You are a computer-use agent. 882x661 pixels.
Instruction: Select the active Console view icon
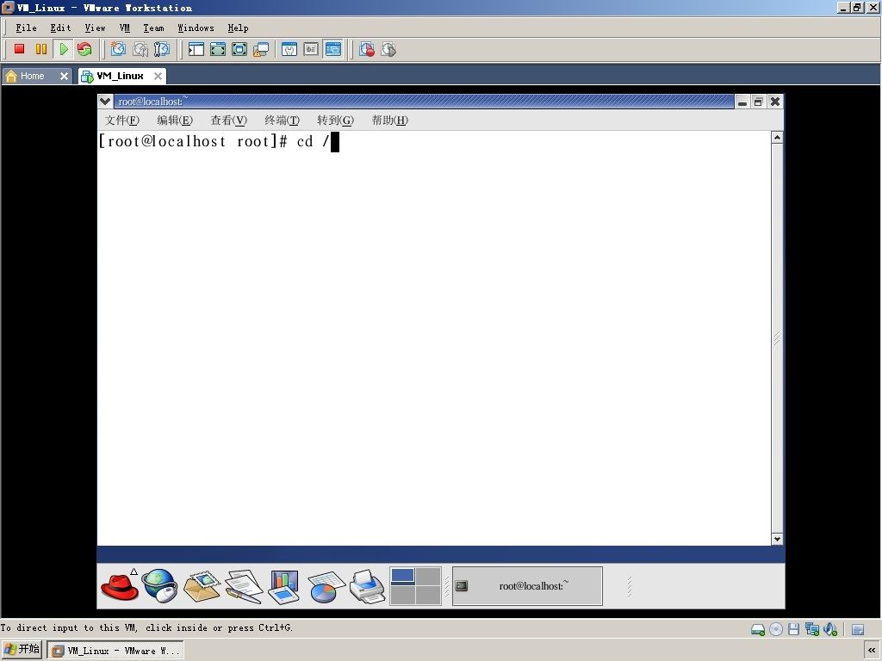point(333,49)
